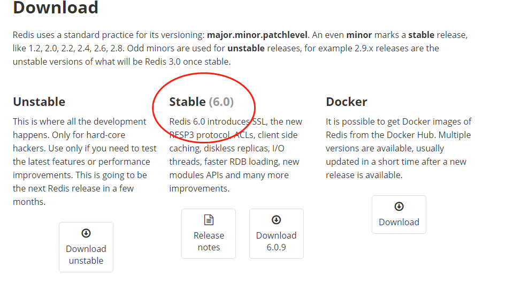Image resolution: width=529 pixels, height=283 pixels.
Task: Click the bold 'major.minor.patchlevel' text
Action: pyautogui.click(x=257, y=35)
